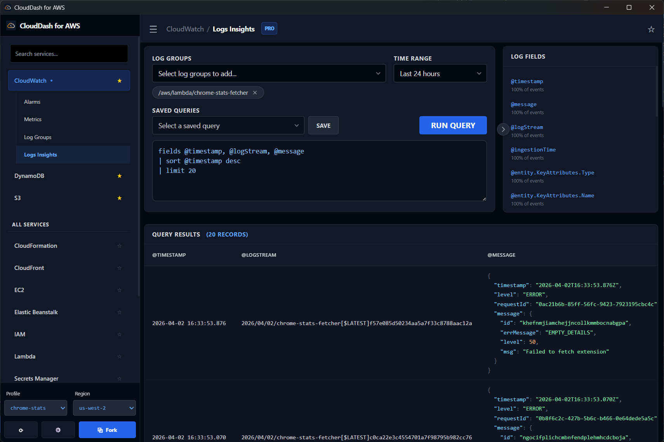
Task: Click inside the query editor text area
Action: 319,171
